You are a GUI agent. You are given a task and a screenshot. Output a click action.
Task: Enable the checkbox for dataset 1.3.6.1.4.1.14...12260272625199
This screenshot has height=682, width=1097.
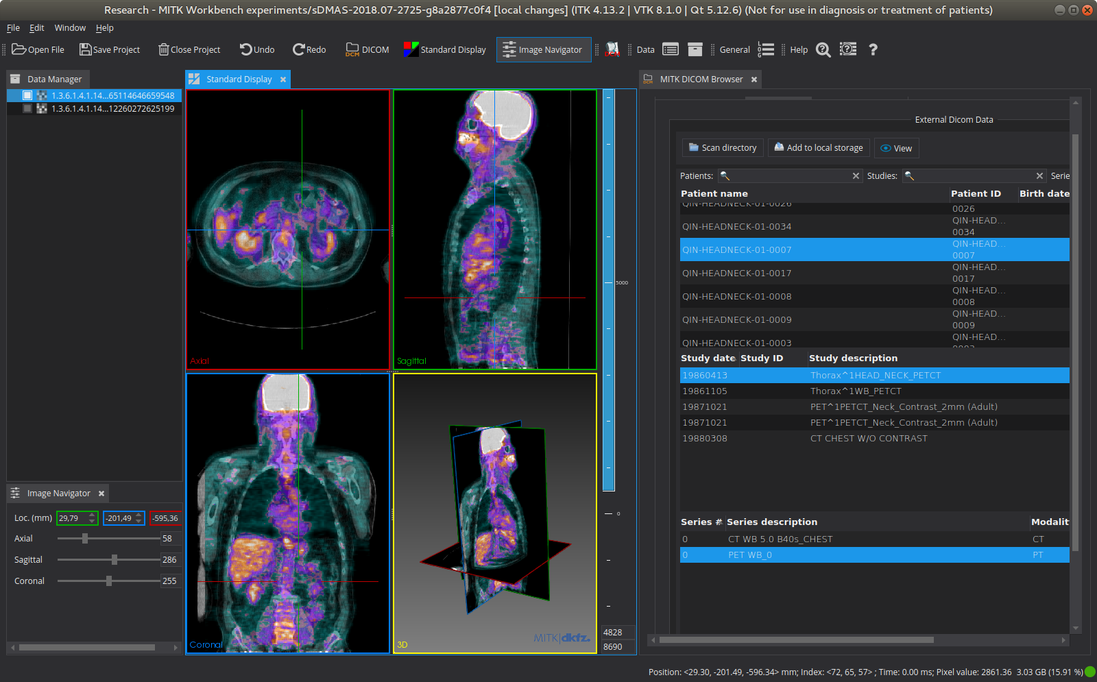coord(27,108)
